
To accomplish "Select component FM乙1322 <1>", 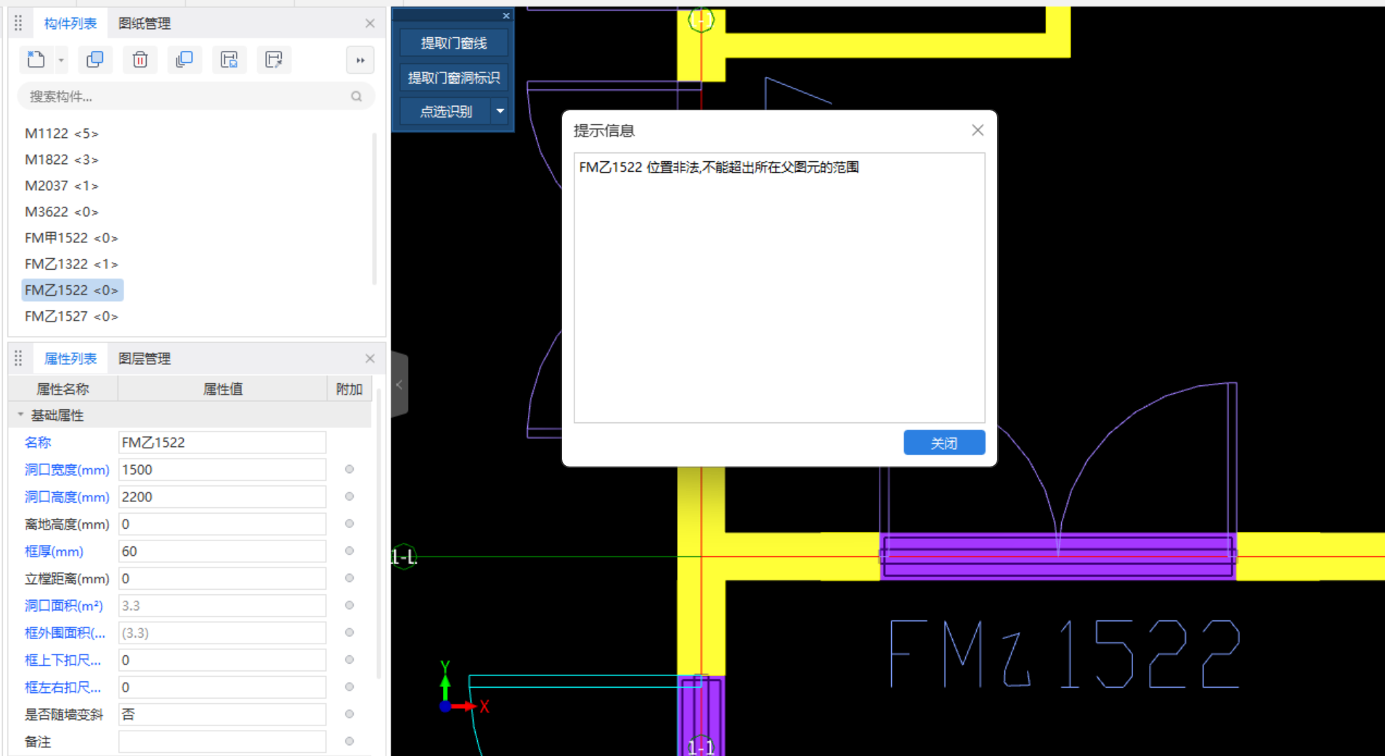I will [71, 264].
